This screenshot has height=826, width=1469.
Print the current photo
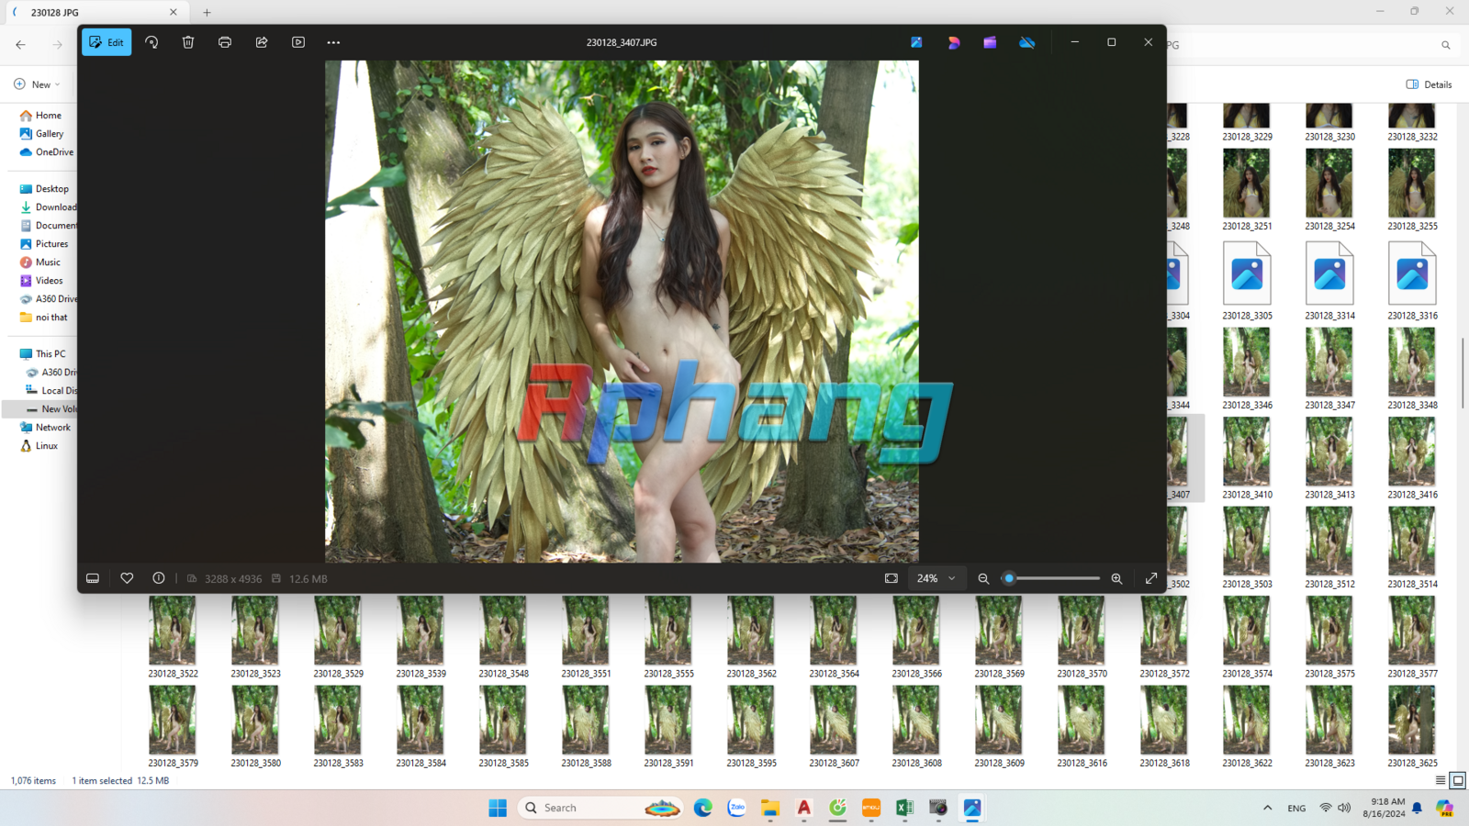tap(225, 42)
